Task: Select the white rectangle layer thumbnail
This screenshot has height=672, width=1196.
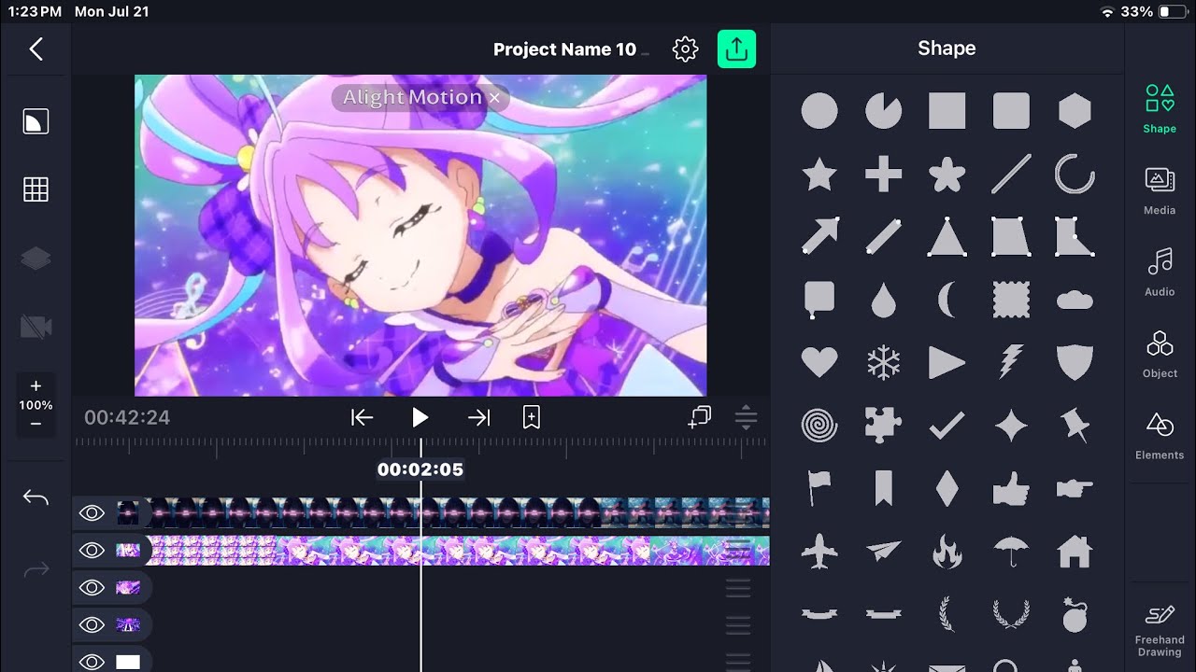Action: [x=128, y=662]
